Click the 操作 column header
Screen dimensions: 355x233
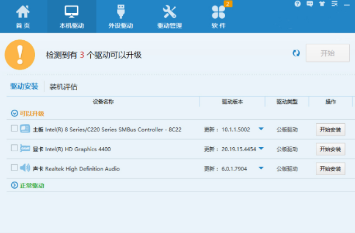(x=330, y=102)
